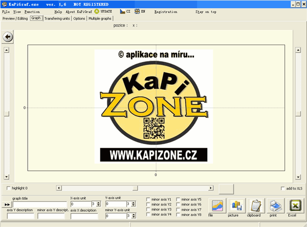Click minor axis Y description field
Viewport: 307px width, 227px height.
tap(51, 216)
